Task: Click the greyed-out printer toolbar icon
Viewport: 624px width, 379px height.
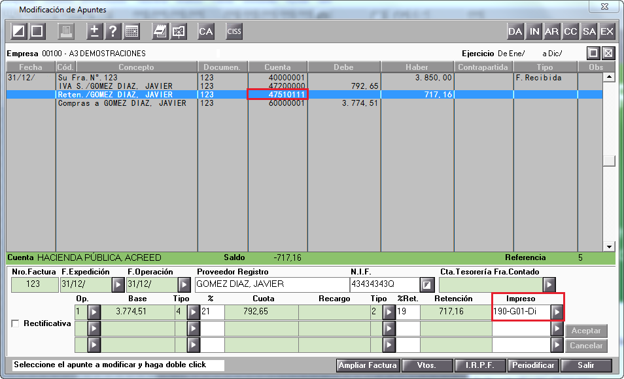Action: coord(66,31)
